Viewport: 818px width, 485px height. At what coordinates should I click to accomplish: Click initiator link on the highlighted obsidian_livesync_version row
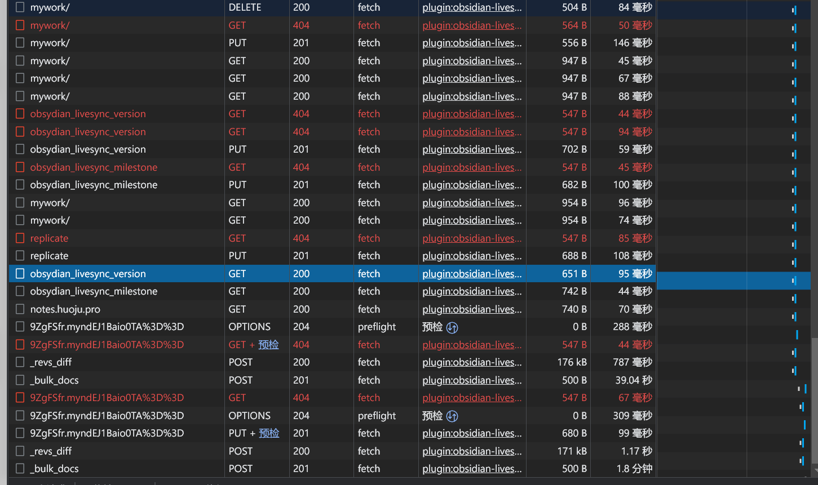[x=472, y=273]
